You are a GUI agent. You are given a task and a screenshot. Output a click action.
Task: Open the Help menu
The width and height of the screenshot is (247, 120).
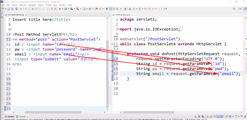click(70, 5)
